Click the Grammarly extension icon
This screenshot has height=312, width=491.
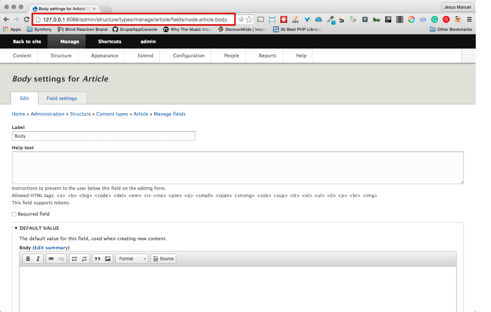click(434, 19)
